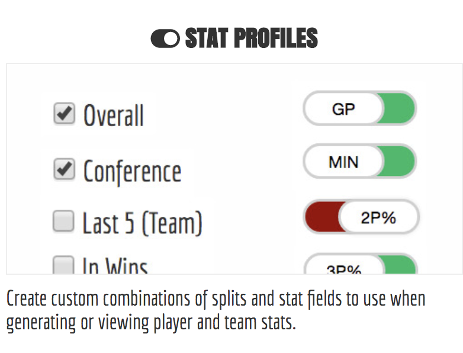Disable the MIN stat switch
The height and width of the screenshot is (353, 463).
point(359,161)
